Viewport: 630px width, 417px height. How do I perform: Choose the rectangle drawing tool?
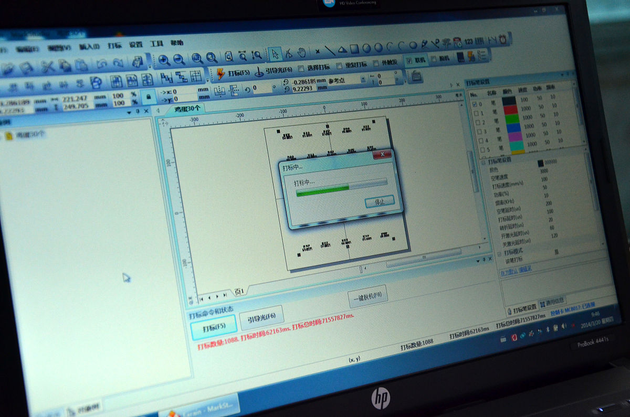354,49
